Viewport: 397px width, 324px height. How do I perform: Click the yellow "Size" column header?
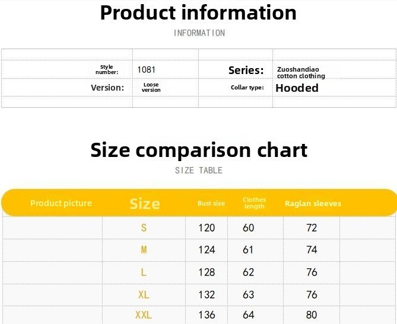pos(145,204)
